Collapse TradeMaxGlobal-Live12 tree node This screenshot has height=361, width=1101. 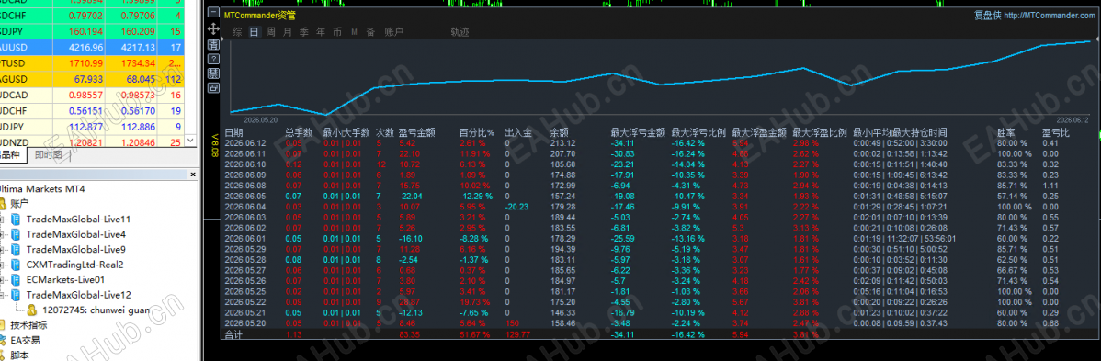click(x=3, y=295)
